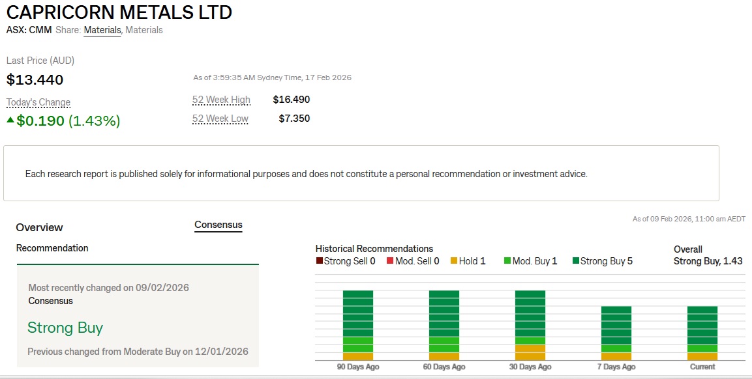Click the Strong Sell legend square
The width and height of the screenshot is (752, 379).
319,261
